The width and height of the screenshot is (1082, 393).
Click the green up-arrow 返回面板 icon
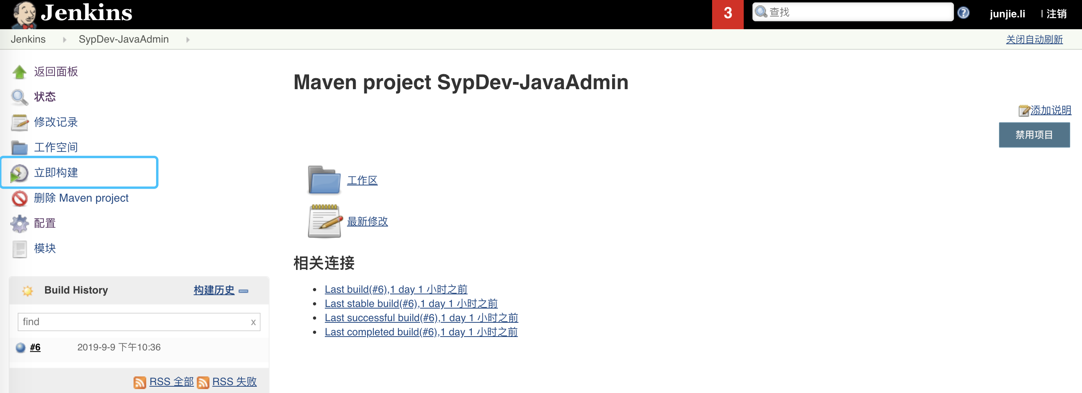tap(19, 72)
